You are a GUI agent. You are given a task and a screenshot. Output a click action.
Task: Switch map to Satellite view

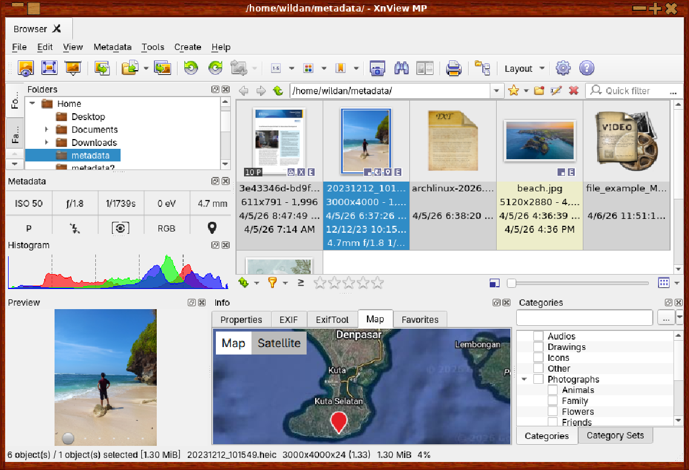(x=278, y=343)
